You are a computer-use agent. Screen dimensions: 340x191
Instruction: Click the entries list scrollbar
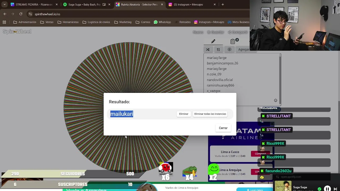tap(280, 79)
